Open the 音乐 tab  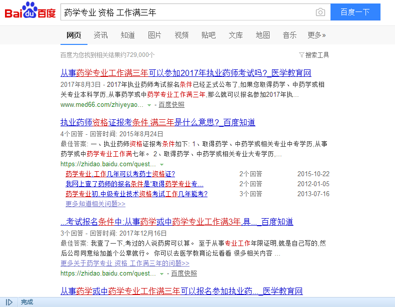(x=289, y=35)
